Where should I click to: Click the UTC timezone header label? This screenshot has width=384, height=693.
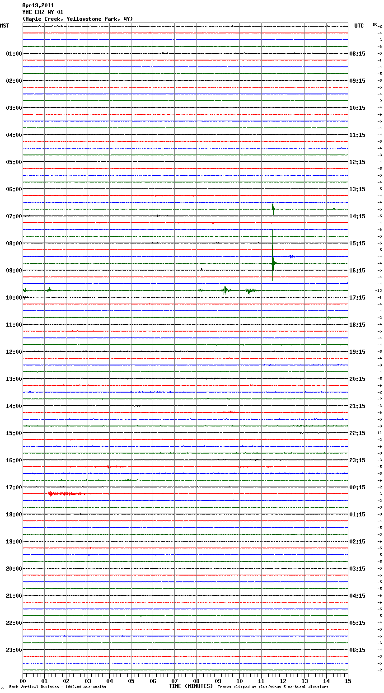click(x=359, y=26)
